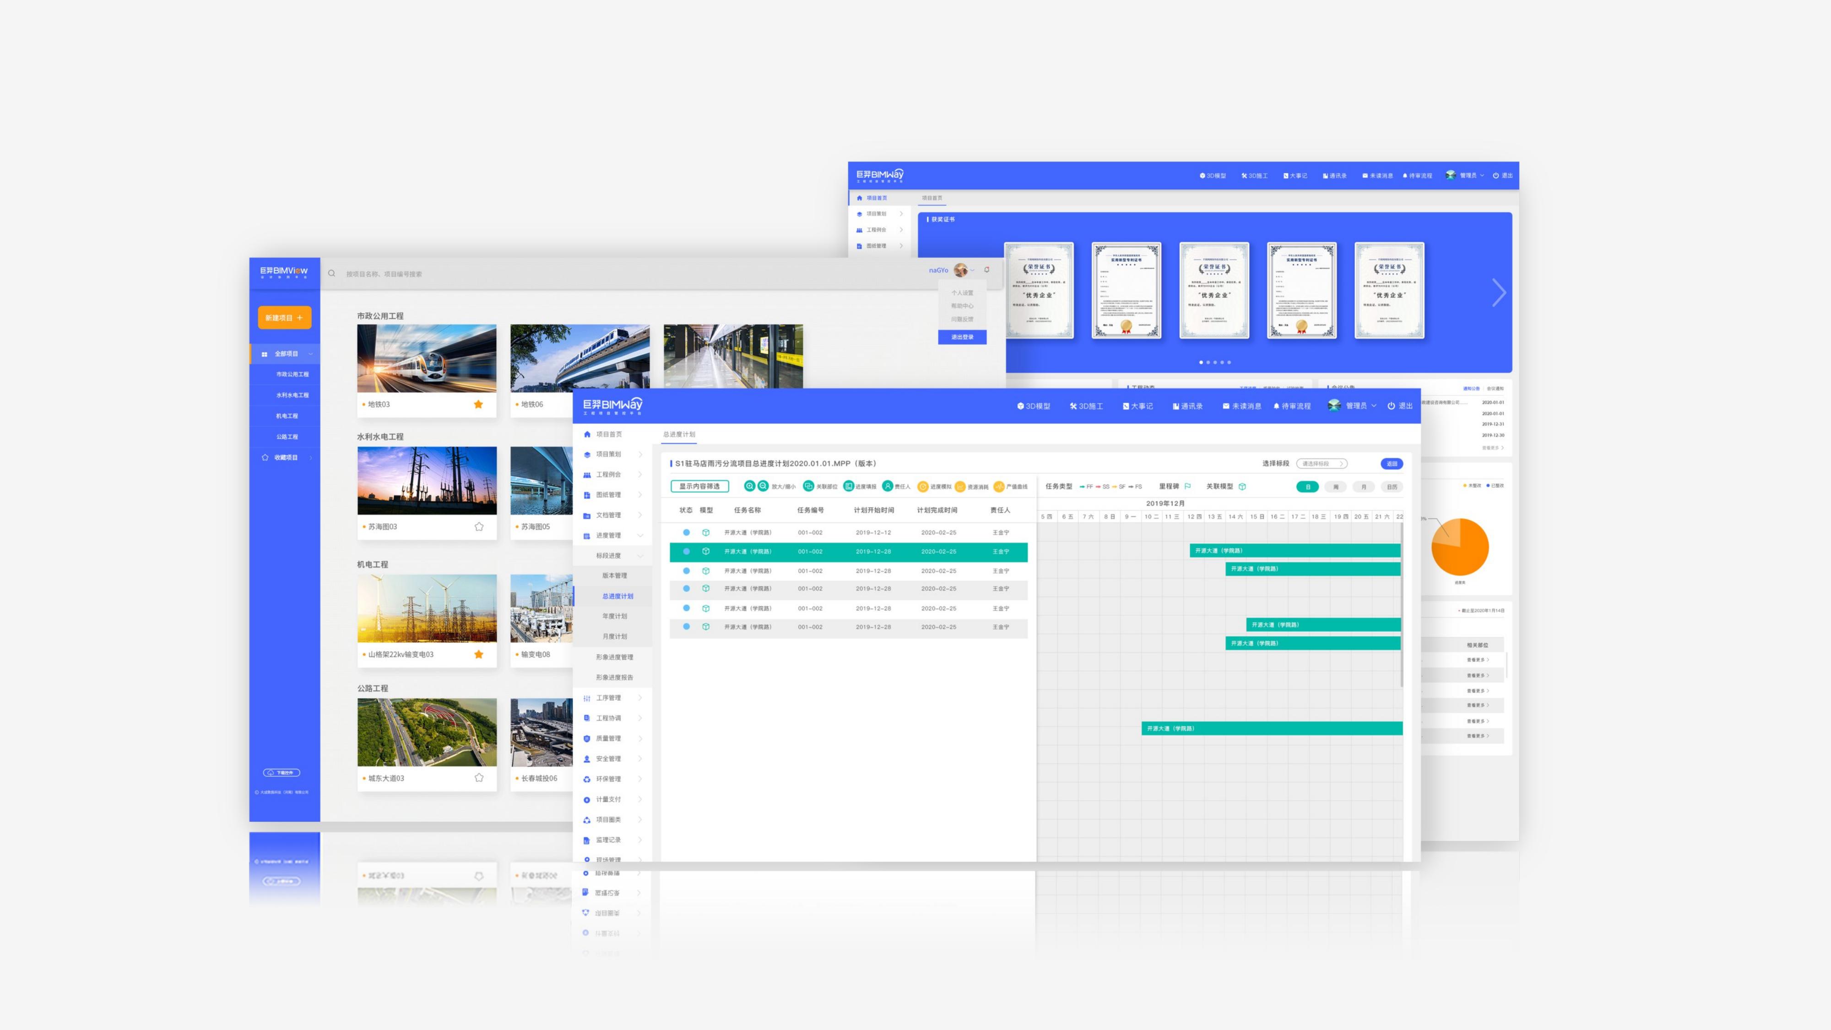Favorite 城东大道03 via its outline star
Image resolution: width=1831 pixels, height=1030 pixels.
click(x=478, y=778)
